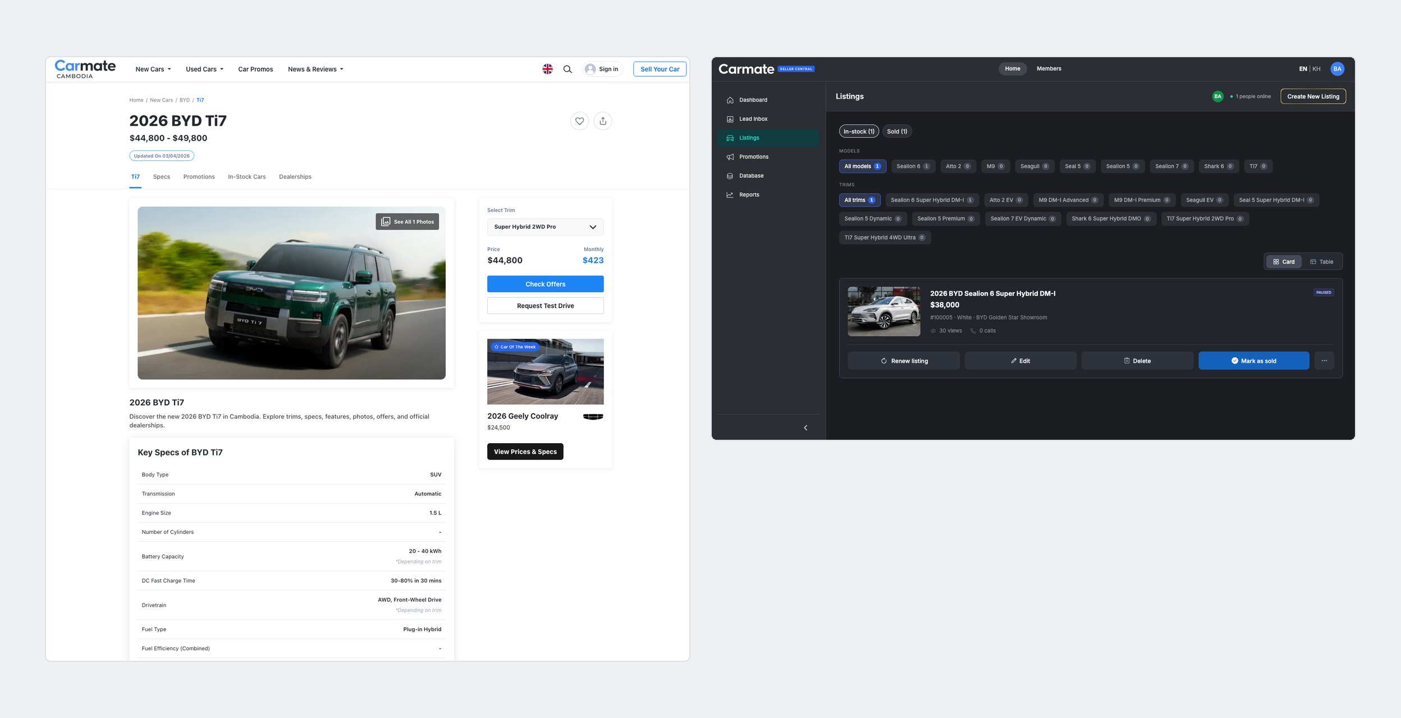Open the Dashboard sidebar item
Screen dimensions: 1401x718
[x=768, y=100]
